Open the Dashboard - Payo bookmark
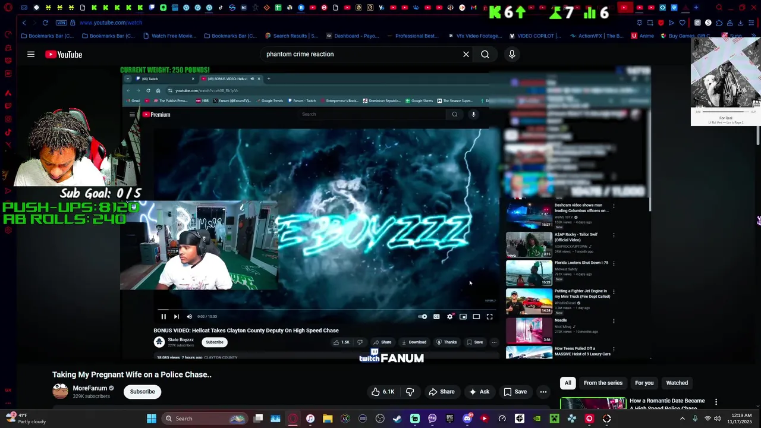 352,36
